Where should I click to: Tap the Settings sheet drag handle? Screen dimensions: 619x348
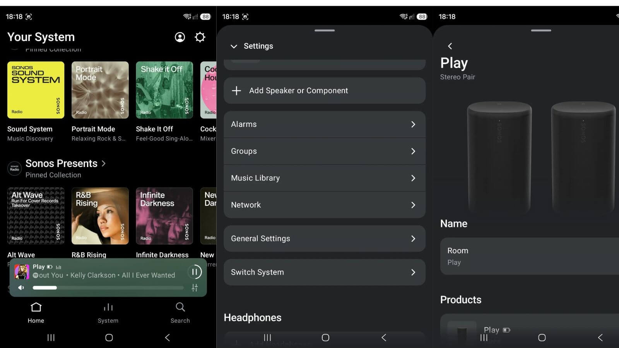pos(325,31)
